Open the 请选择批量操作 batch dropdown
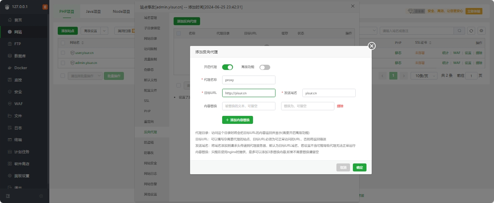The width and height of the screenshot is (494, 203). click(x=85, y=76)
